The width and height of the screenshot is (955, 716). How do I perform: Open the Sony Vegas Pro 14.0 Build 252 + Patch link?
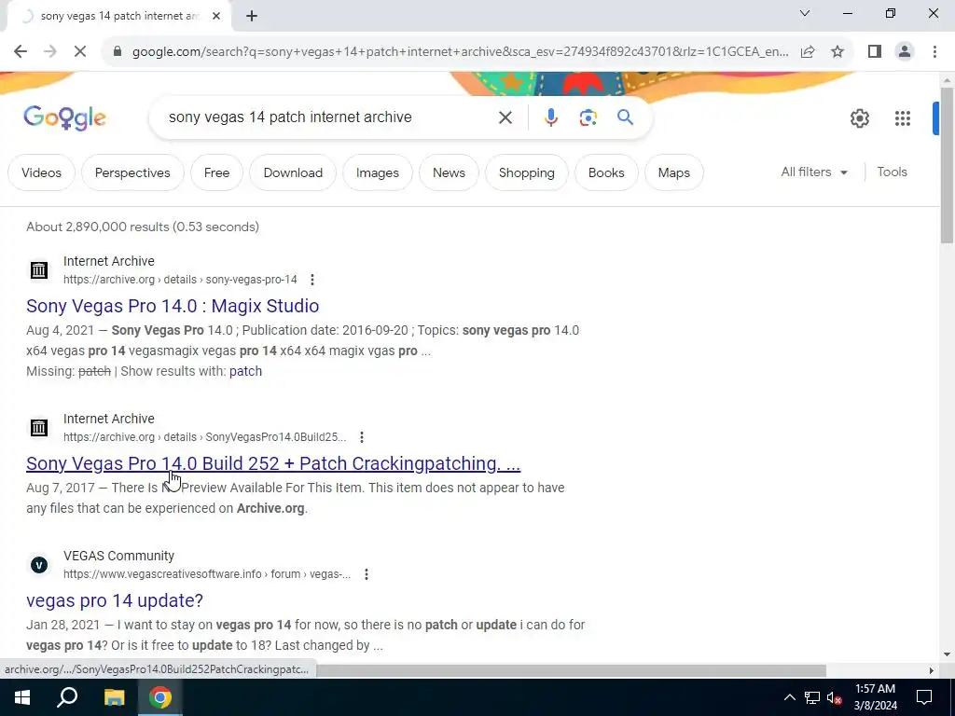click(x=273, y=463)
